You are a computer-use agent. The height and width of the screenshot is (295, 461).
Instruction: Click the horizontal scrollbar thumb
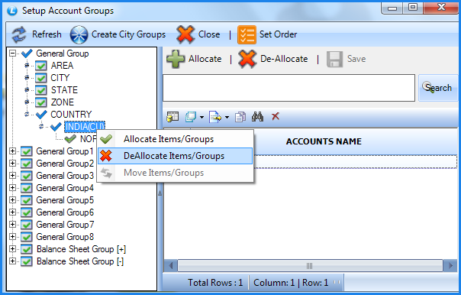310,266
